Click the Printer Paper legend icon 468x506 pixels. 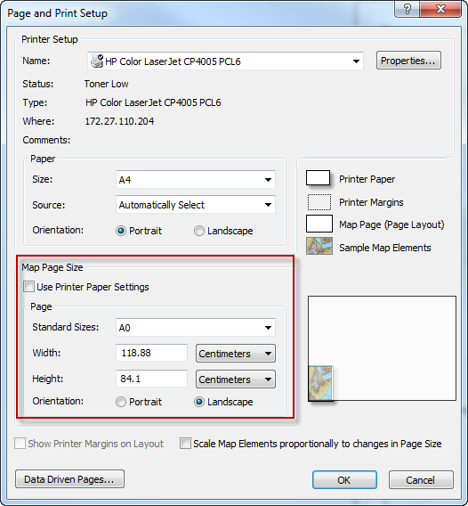coord(319,178)
